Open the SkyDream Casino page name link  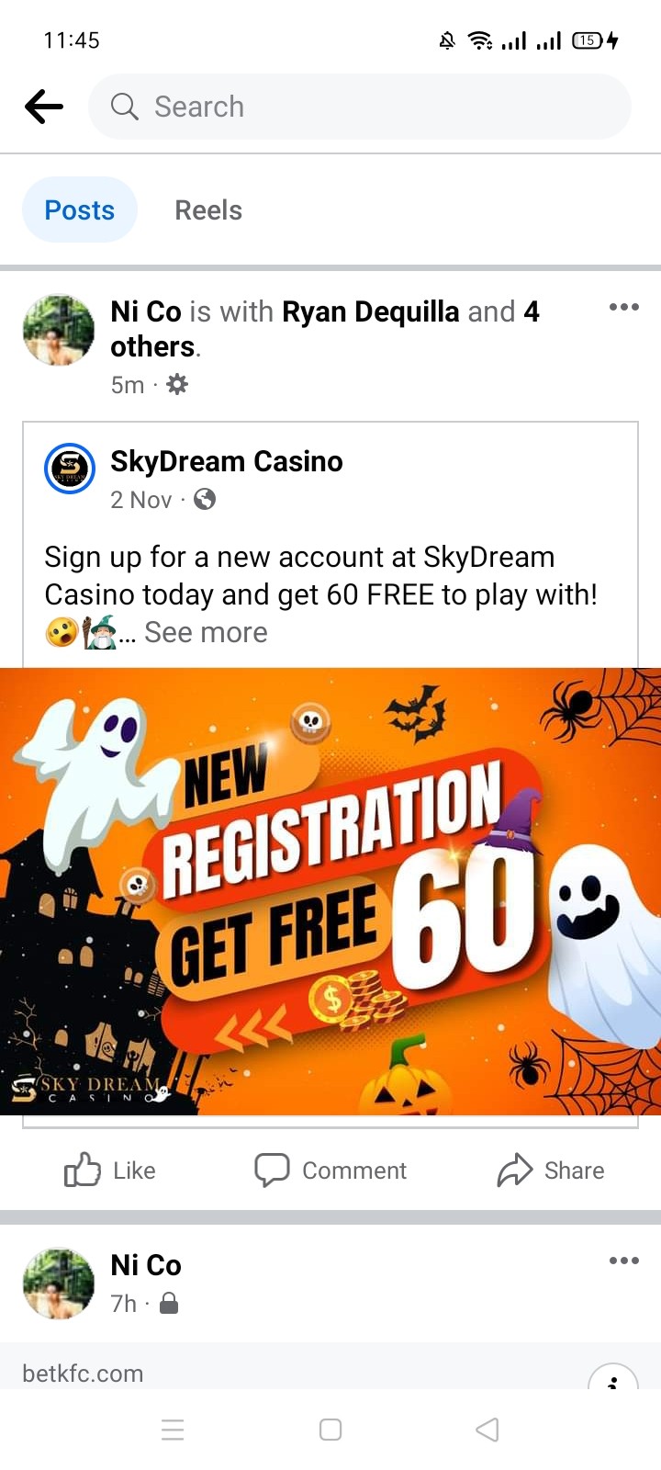227,461
